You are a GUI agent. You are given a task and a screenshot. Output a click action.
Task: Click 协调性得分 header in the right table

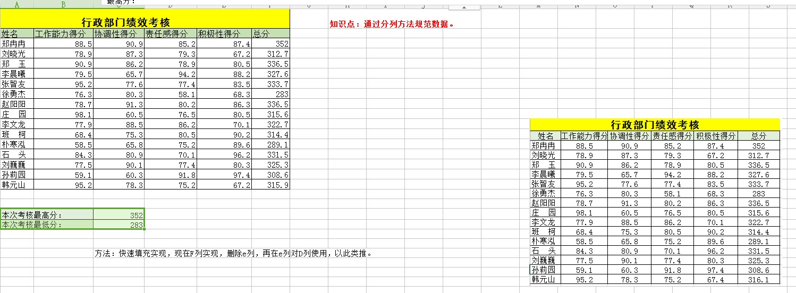point(630,136)
